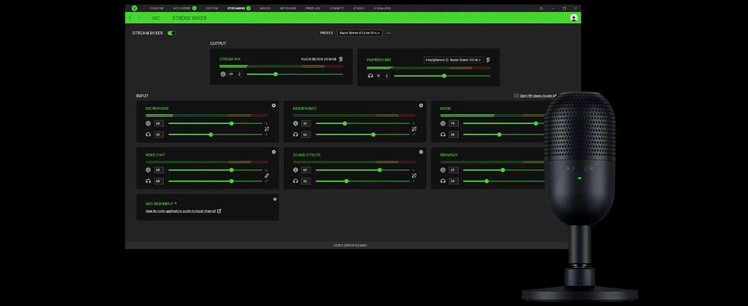Link the Microphone channel sliders

pyautogui.click(x=266, y=129)
